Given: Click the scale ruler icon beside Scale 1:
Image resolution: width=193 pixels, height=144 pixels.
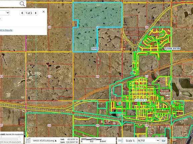Looking at the screenshot, I should click(120, 141).
